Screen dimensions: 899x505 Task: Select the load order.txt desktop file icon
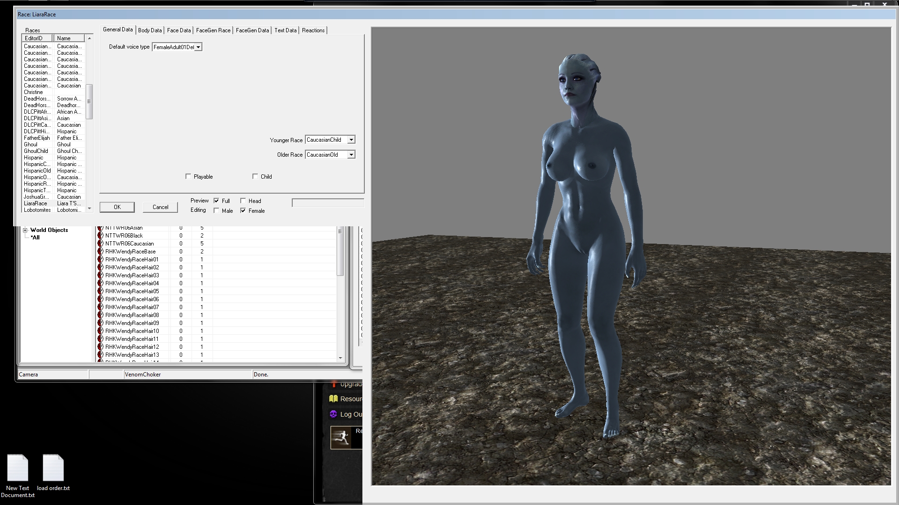pyautogui.click(x=53, y=468)
